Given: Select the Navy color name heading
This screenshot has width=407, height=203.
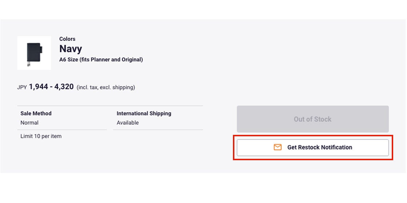Looking at the screenshot, I should 70,49.
